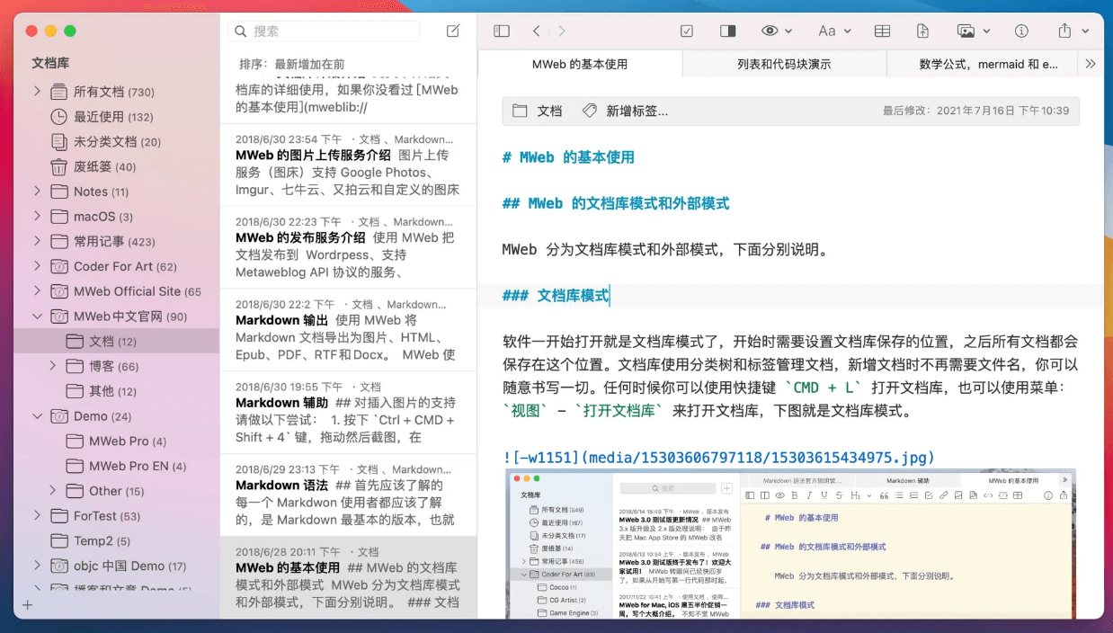The width and height of the screenshot is (1113, 633).
Task: Expand the Other (15) folder
Action: [53, 491]
